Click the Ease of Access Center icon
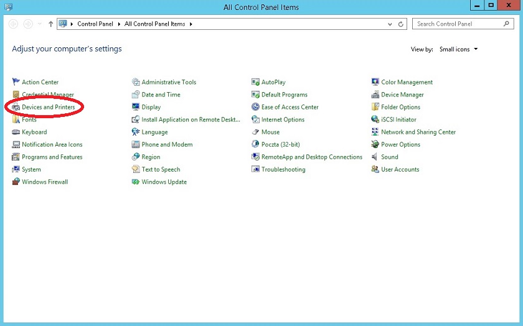The width and height of the screenshot is (523, 326). coord(255,107)
